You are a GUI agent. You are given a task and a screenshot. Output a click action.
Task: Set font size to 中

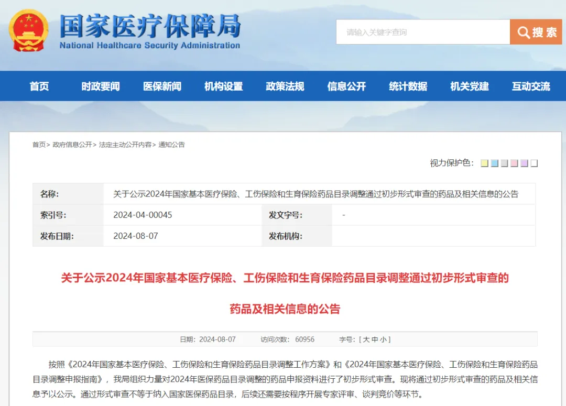pyautogui.click(x=375, y=339)
